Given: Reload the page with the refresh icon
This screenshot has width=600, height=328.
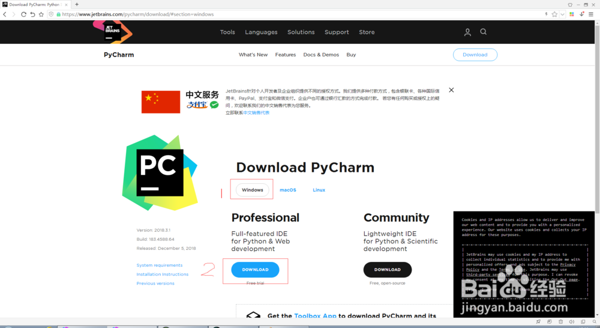Looking at the screenshot, I should pos(23,14).
